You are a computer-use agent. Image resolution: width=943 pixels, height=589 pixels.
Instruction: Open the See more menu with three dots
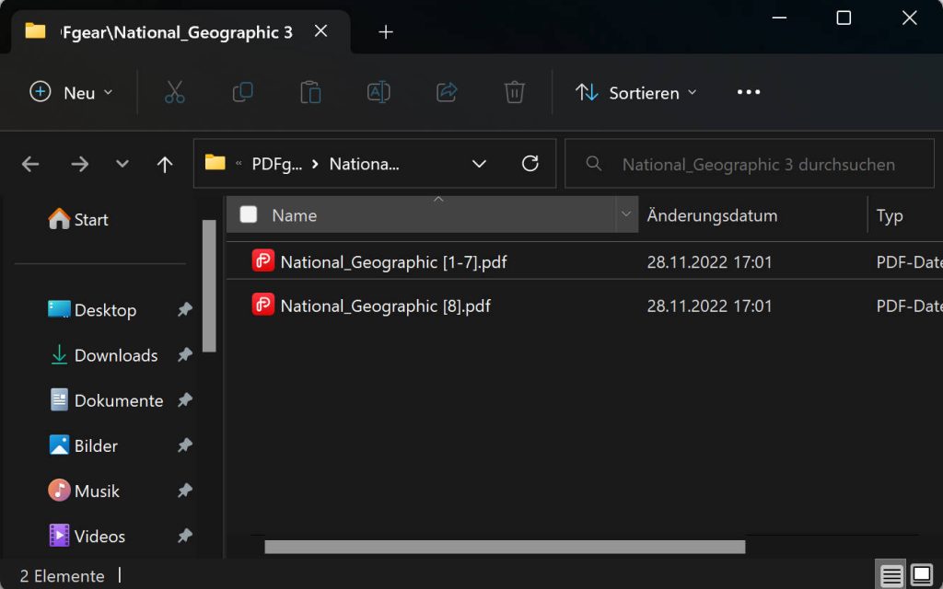(x=748, y=92)
